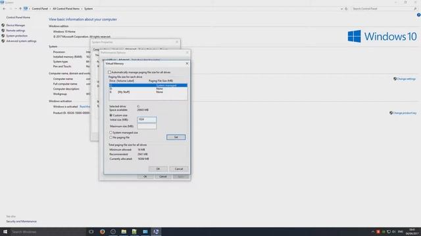Switch the ENG input language indicator
This screenshot has width=421, height=236.
click(x=401, y=231)
